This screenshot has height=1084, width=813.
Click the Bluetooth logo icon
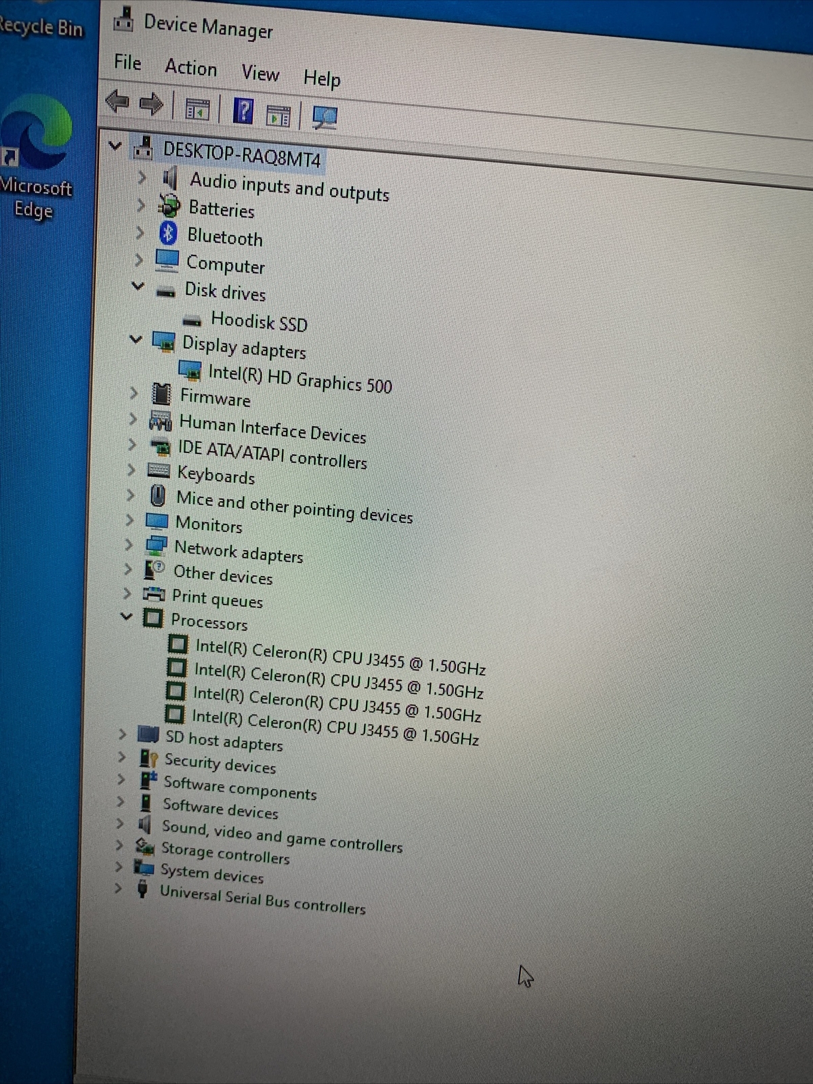pyautogui.click(x=168, y=233)
